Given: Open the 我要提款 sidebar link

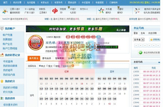Looking at the screenshot, I should 8,39.
